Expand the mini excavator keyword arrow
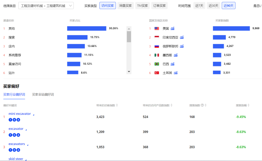 [x=34, y=115]
